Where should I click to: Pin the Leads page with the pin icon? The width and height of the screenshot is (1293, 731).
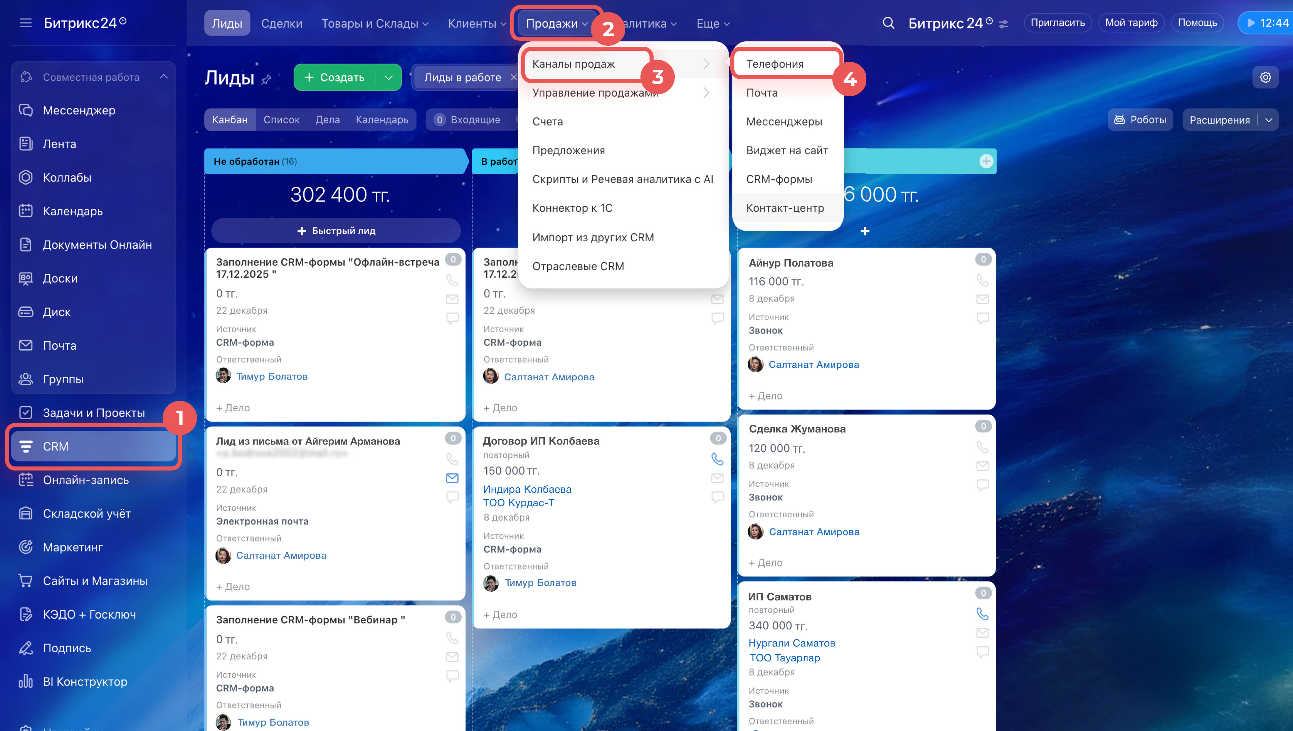pos(267,79)
